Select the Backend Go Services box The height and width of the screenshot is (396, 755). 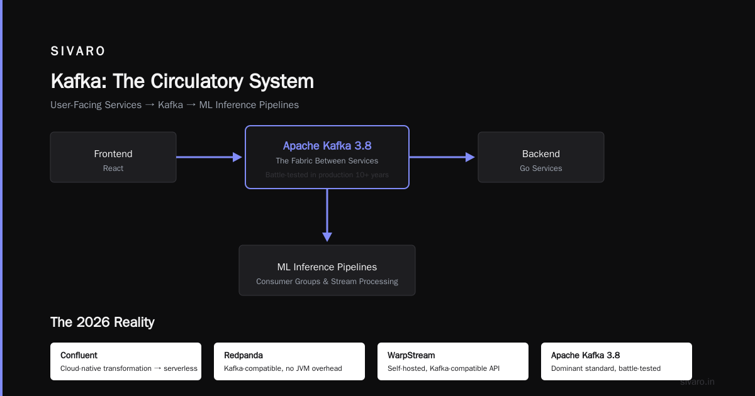pos(541,157)
